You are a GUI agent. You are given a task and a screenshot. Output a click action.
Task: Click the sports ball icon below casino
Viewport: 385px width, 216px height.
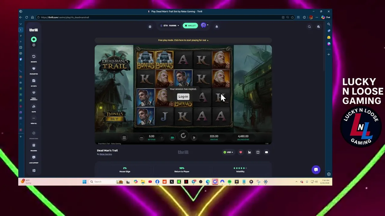tap(34, 45)
